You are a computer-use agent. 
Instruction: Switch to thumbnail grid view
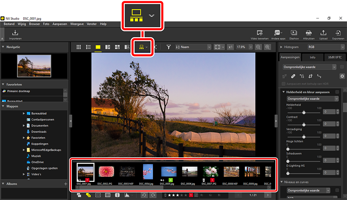pyautogui.click(x=79, y=47)
